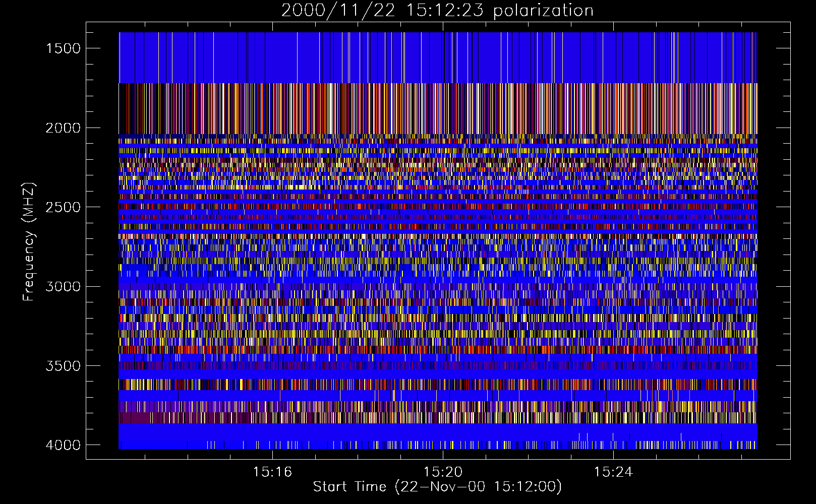This screenshot has height=504, width=816.
Task: Select the 2000 frequency tick label
Action: click(63, 128)
